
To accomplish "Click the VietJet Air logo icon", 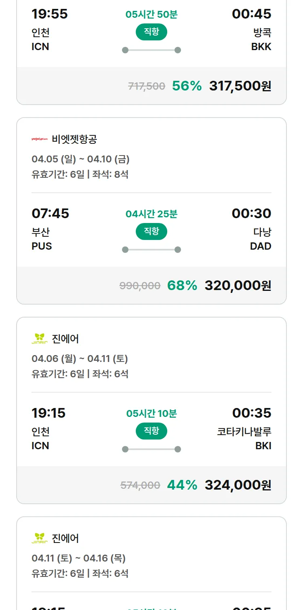I will click(x=40, y=139).
